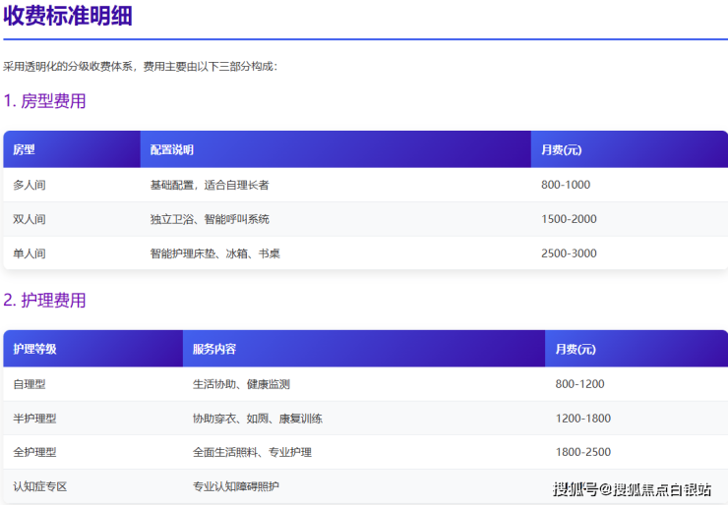Select the 2. 护理费用 section heading
The image size is (728, 505).
coord(44,300)
